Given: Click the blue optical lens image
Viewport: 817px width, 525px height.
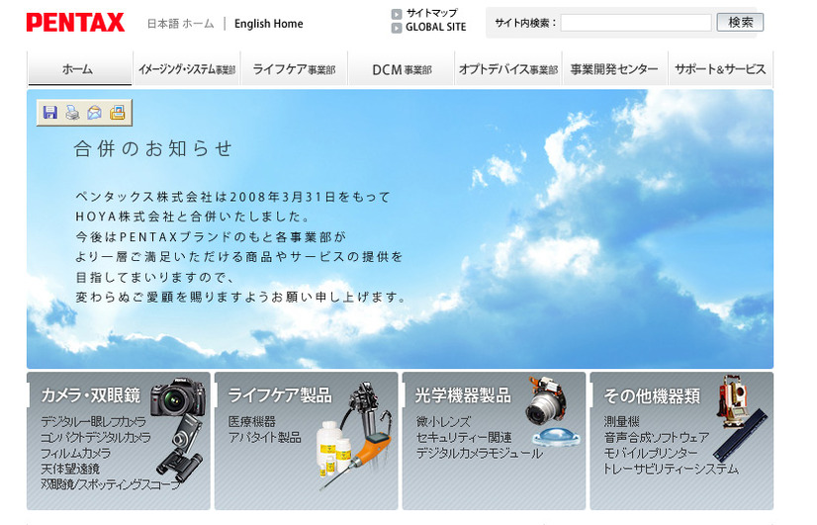Looking at the screenshot, I should click(556, 436).
